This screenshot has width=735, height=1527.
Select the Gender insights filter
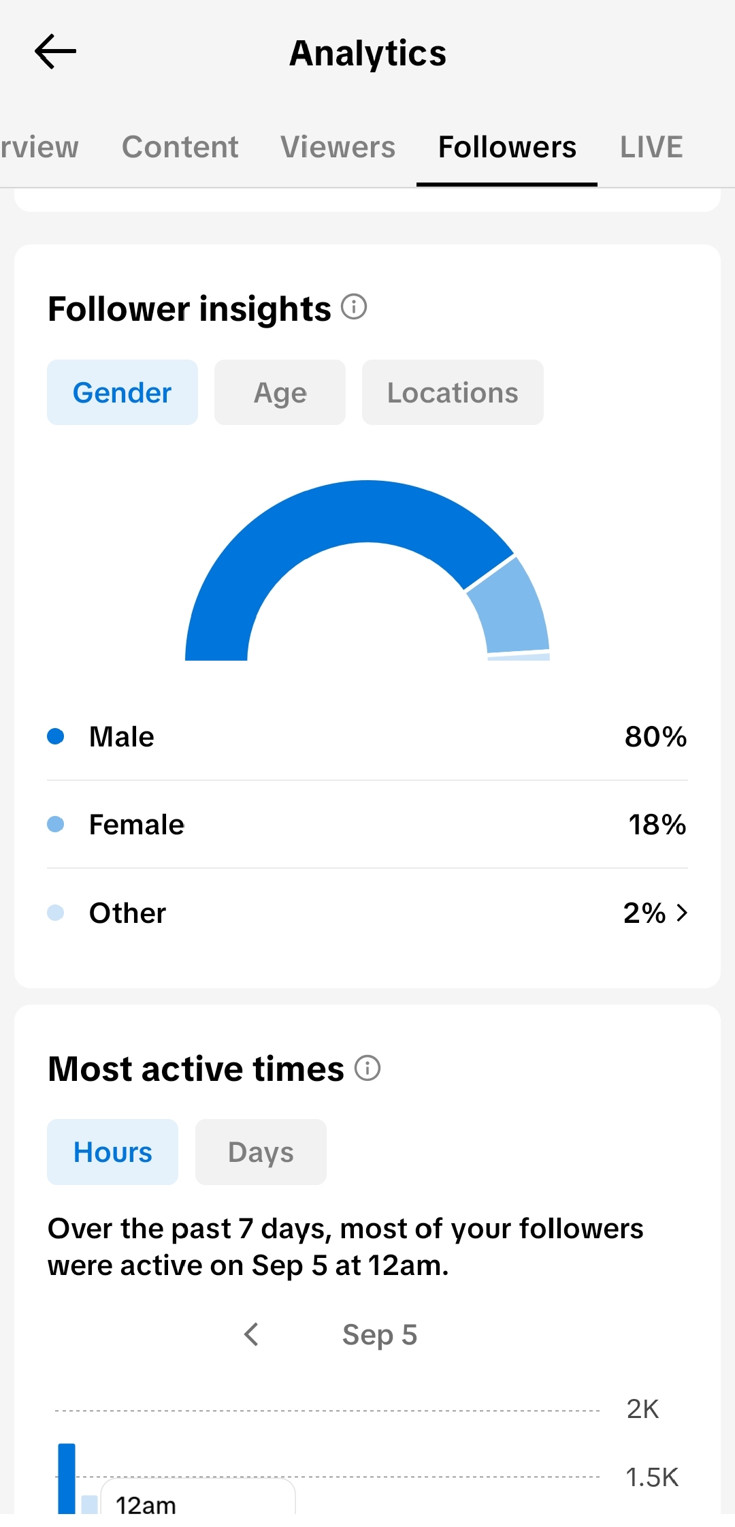[122, 392]
